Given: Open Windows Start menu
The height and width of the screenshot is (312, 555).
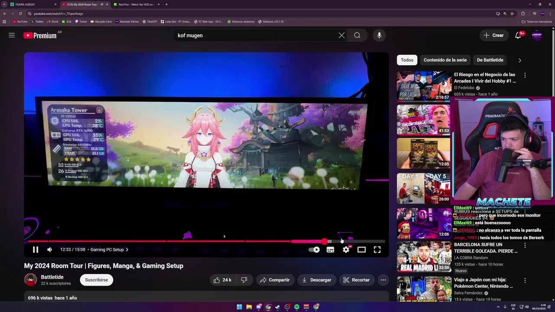Looking at the screenshot, I should pyautogui.click(x=239, y=307).
